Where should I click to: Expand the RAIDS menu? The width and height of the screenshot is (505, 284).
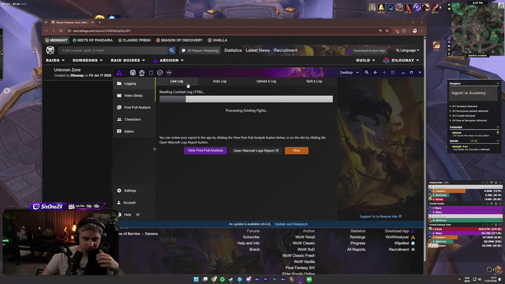[x=55, y=60]
